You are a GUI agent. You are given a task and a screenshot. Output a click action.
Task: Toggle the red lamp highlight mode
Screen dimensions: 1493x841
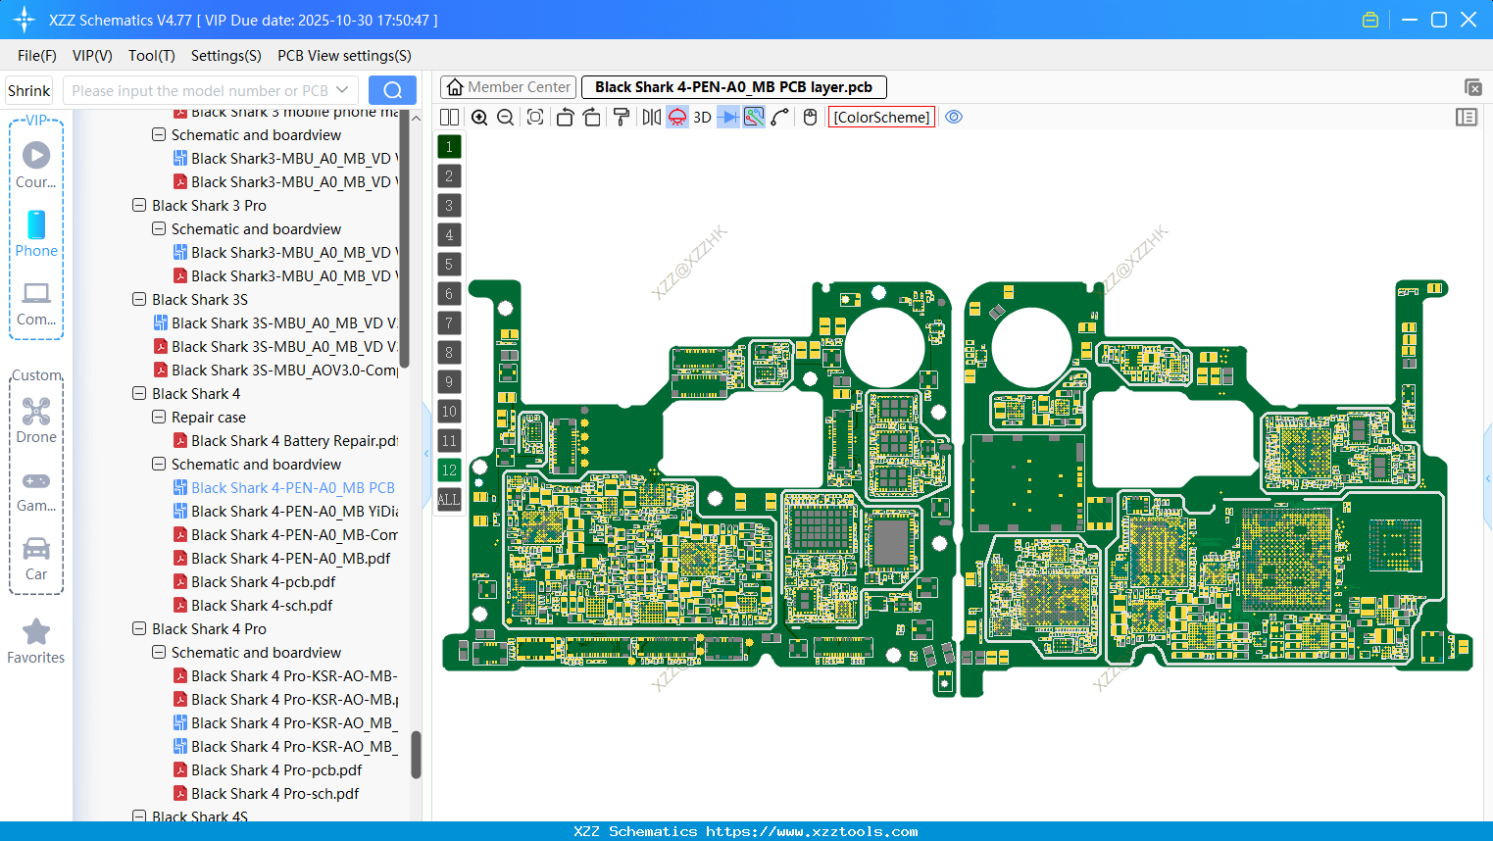click(x=676, y=117)
